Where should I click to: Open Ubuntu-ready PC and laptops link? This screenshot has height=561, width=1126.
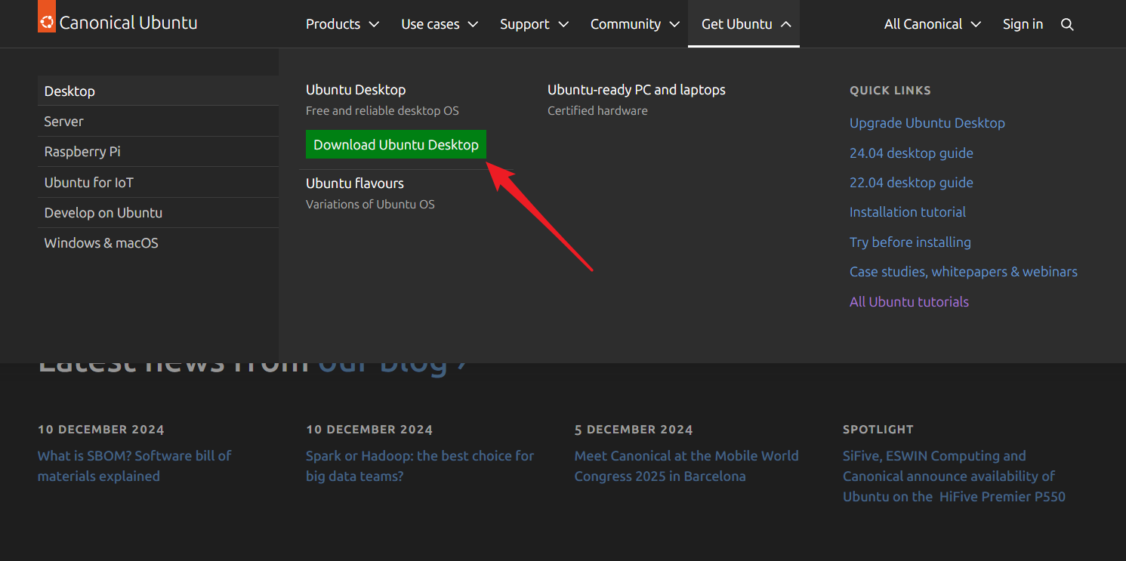point(637,90)
